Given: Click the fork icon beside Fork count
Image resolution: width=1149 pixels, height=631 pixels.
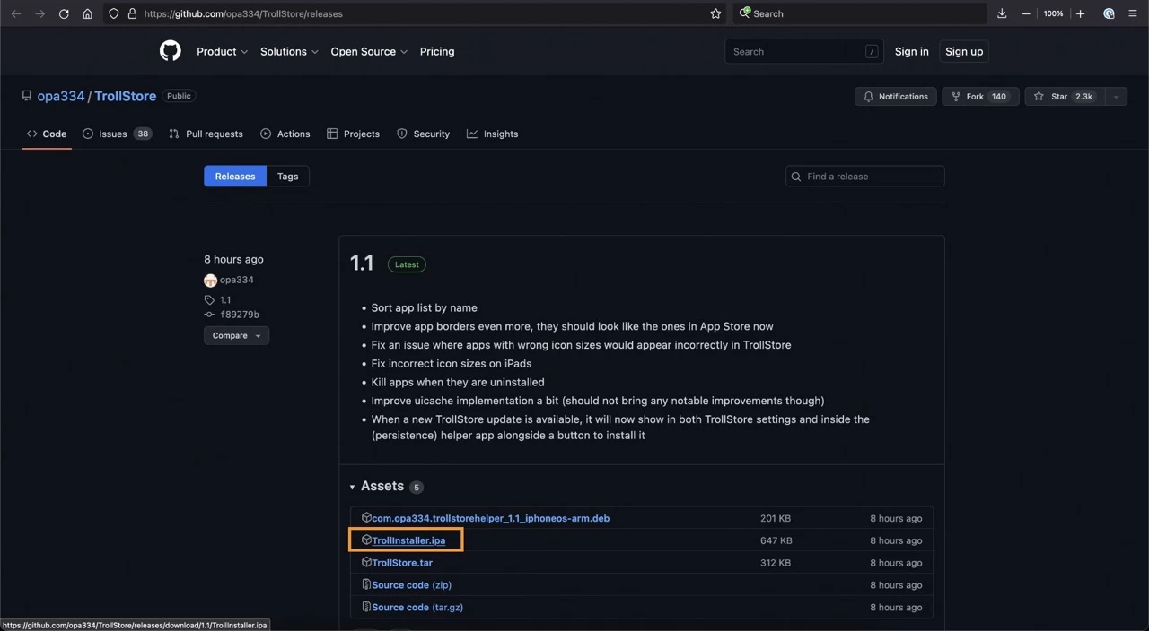Looking at the screenshot, I should 955,96.
